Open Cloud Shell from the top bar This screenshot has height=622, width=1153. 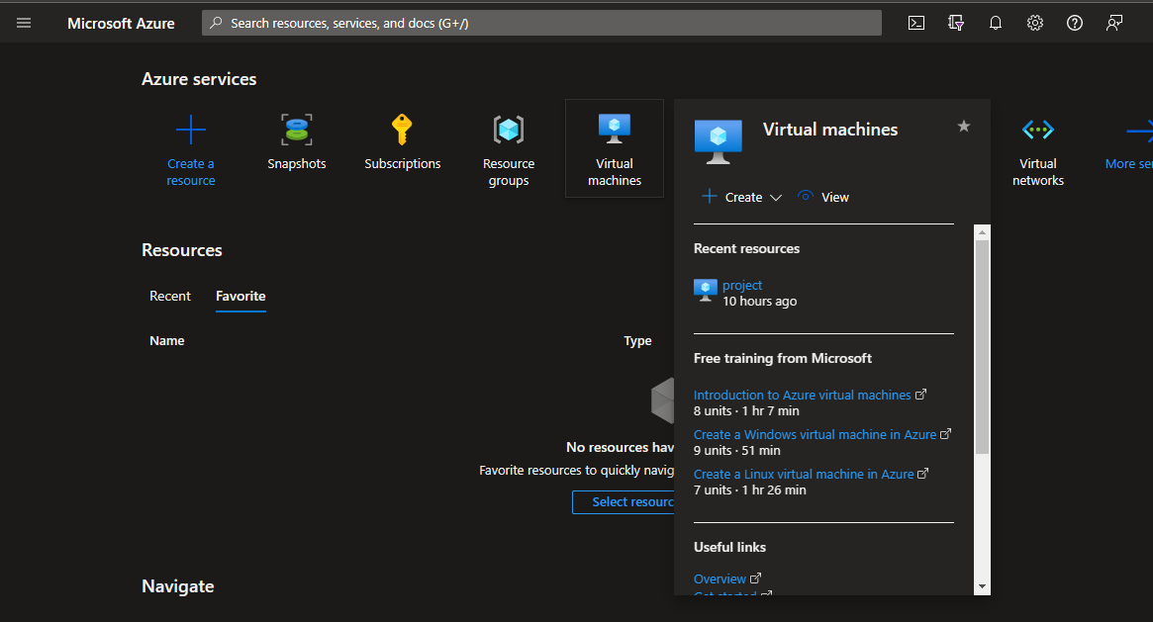click(915, 22)
